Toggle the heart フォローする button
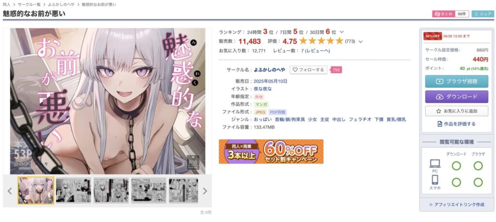 309,70
